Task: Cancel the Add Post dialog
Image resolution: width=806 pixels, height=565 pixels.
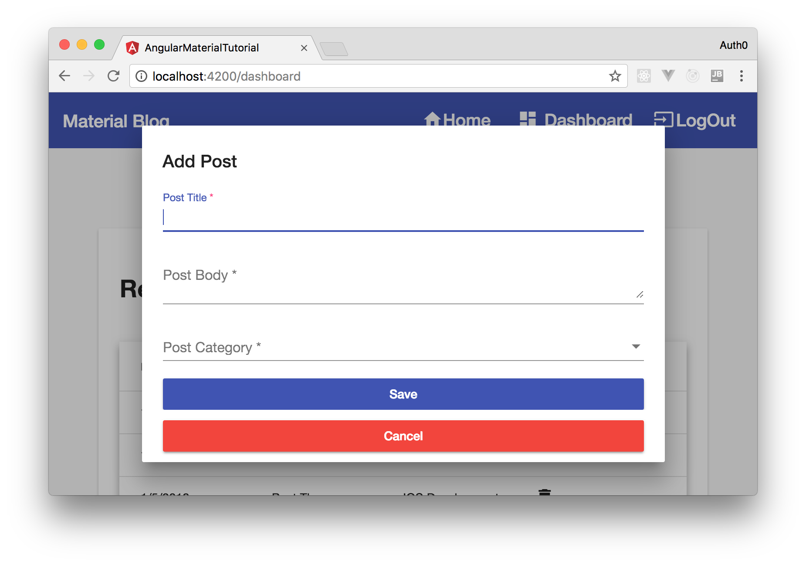Action: (403, 436)
